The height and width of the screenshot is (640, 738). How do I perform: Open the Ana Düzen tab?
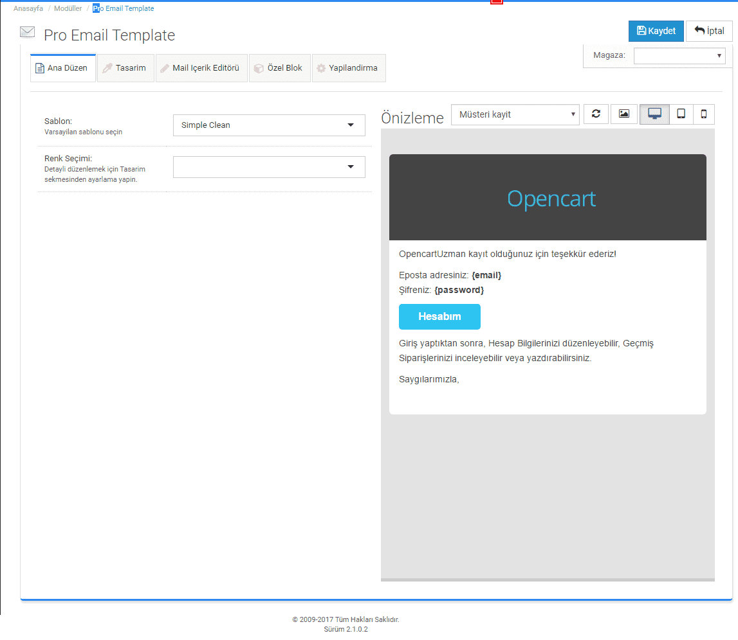62,68
